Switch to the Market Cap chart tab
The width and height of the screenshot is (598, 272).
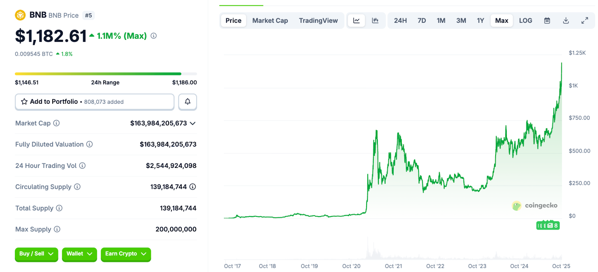click(x=270, y=21)
